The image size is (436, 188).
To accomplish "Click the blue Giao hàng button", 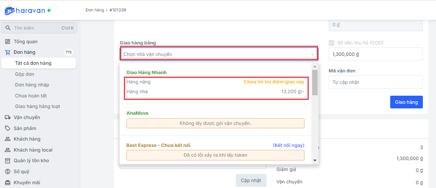I will [x=406, y=102].
